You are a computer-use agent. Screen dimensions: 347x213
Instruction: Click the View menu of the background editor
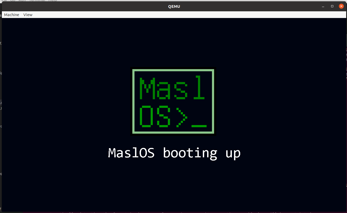(x=4, y=1)
